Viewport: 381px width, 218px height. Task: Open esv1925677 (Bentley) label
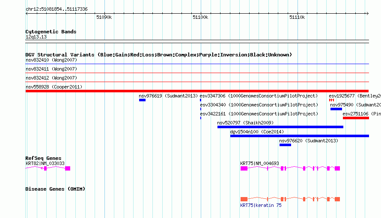[355, 96]
